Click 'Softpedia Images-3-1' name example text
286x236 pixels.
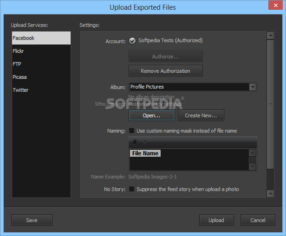click(152, 177)
